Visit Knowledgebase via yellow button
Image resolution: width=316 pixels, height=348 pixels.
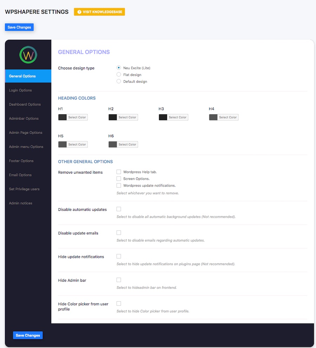point(99,12)
